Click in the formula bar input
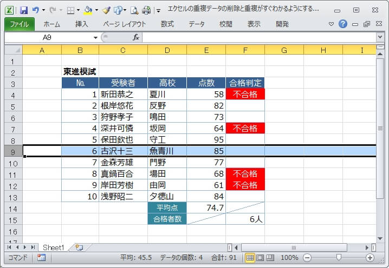The image size is (389, 268). [259, 37]
